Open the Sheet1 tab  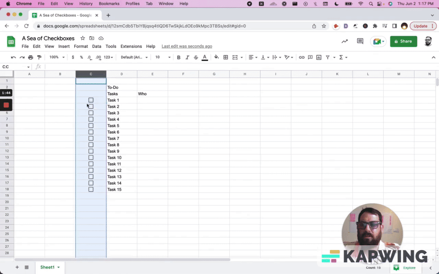50,267
